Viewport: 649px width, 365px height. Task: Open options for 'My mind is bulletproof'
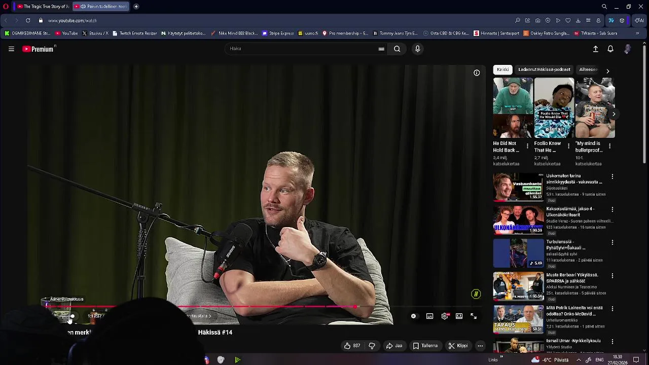point(609,146)
